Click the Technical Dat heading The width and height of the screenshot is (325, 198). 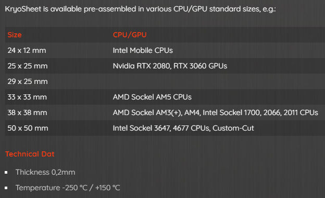coord(30,154)
